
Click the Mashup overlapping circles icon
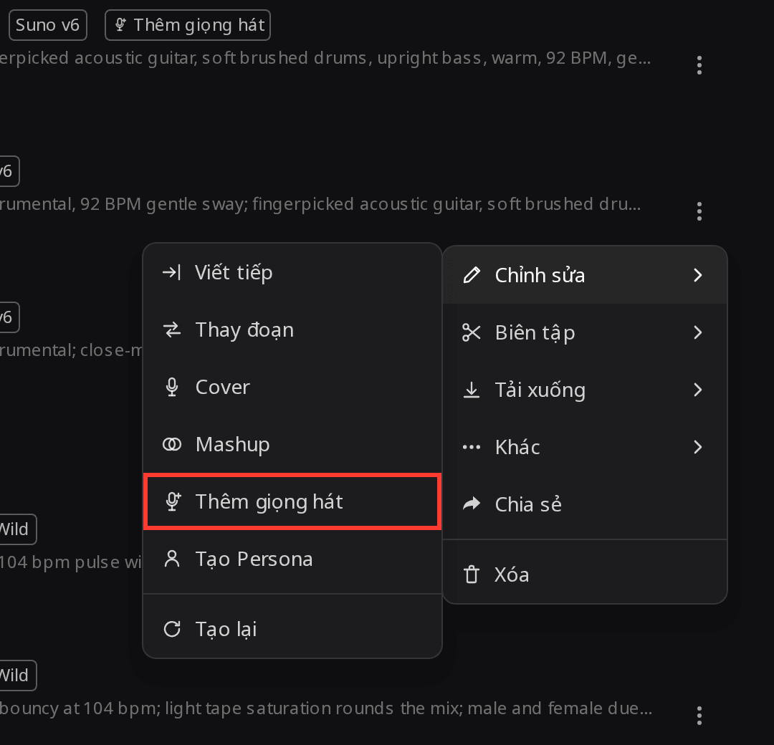172,445
